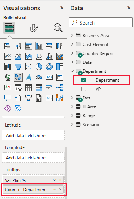Select the Card (123) visual
The height and width of the screenshot is (199, 134).
(x=49, y=77)
